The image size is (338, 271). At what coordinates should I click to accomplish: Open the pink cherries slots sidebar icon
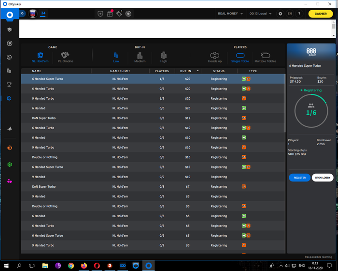click(x=10, y=181)
